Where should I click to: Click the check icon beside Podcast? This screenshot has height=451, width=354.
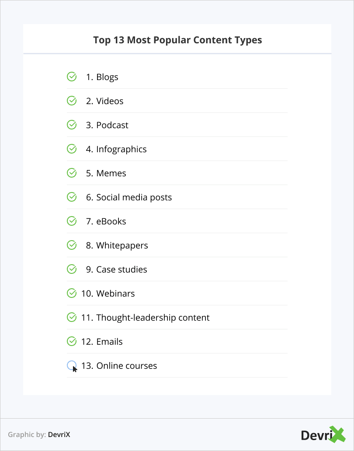[72, 125]
